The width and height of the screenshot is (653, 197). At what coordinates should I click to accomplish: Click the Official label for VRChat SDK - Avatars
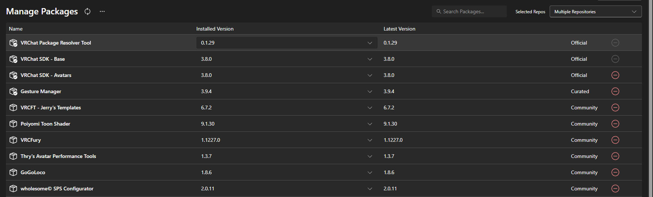tap(579, 75)
